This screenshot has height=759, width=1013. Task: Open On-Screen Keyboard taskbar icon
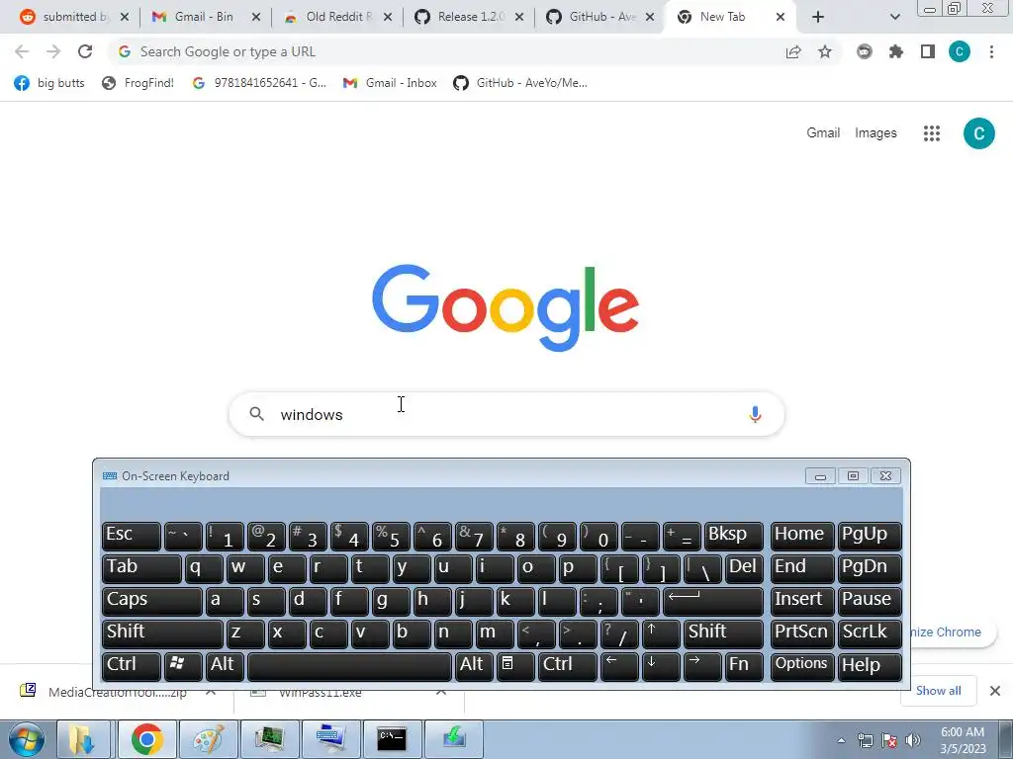tap(331, 739)
